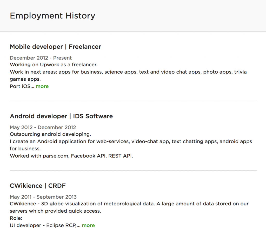Expand the Freelancer job description with 'more'
Image resolution: width=266 pixels, height=237 pixels.
click(x=42, y=86)
